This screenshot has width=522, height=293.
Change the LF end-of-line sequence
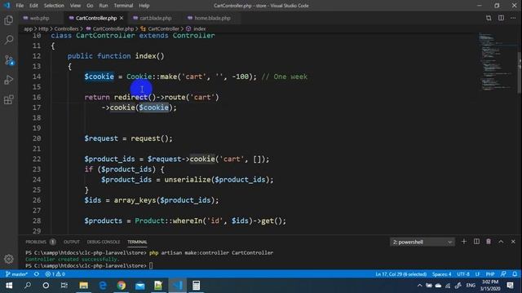click(x=477, y=274)
